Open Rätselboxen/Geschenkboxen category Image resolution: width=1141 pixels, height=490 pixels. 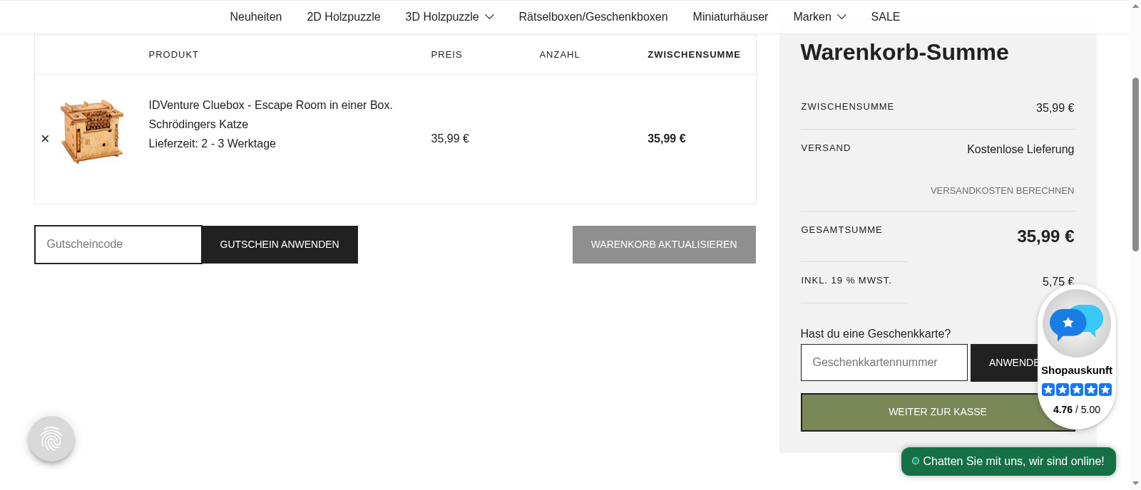593,16
